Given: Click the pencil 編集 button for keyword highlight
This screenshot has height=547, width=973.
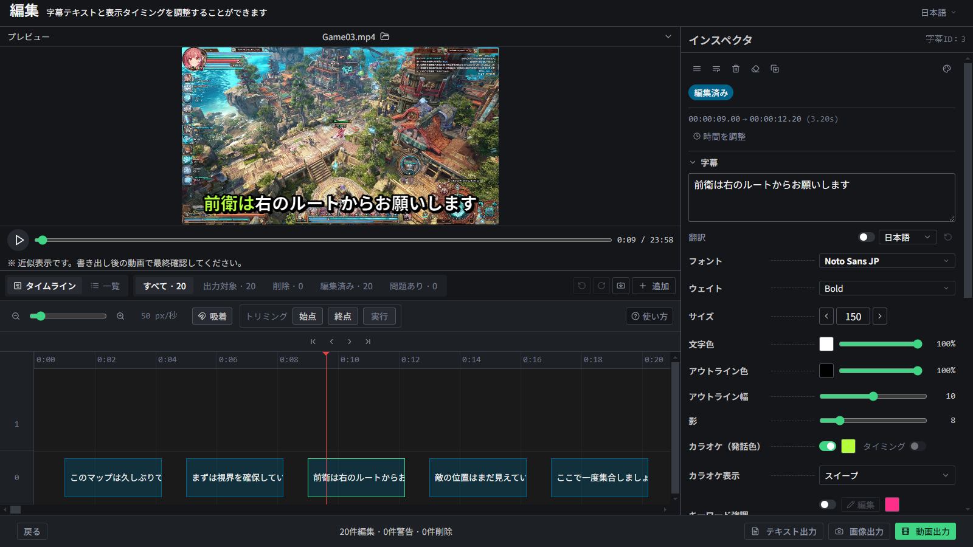Looking at the screenshot, I should [860, 504].
